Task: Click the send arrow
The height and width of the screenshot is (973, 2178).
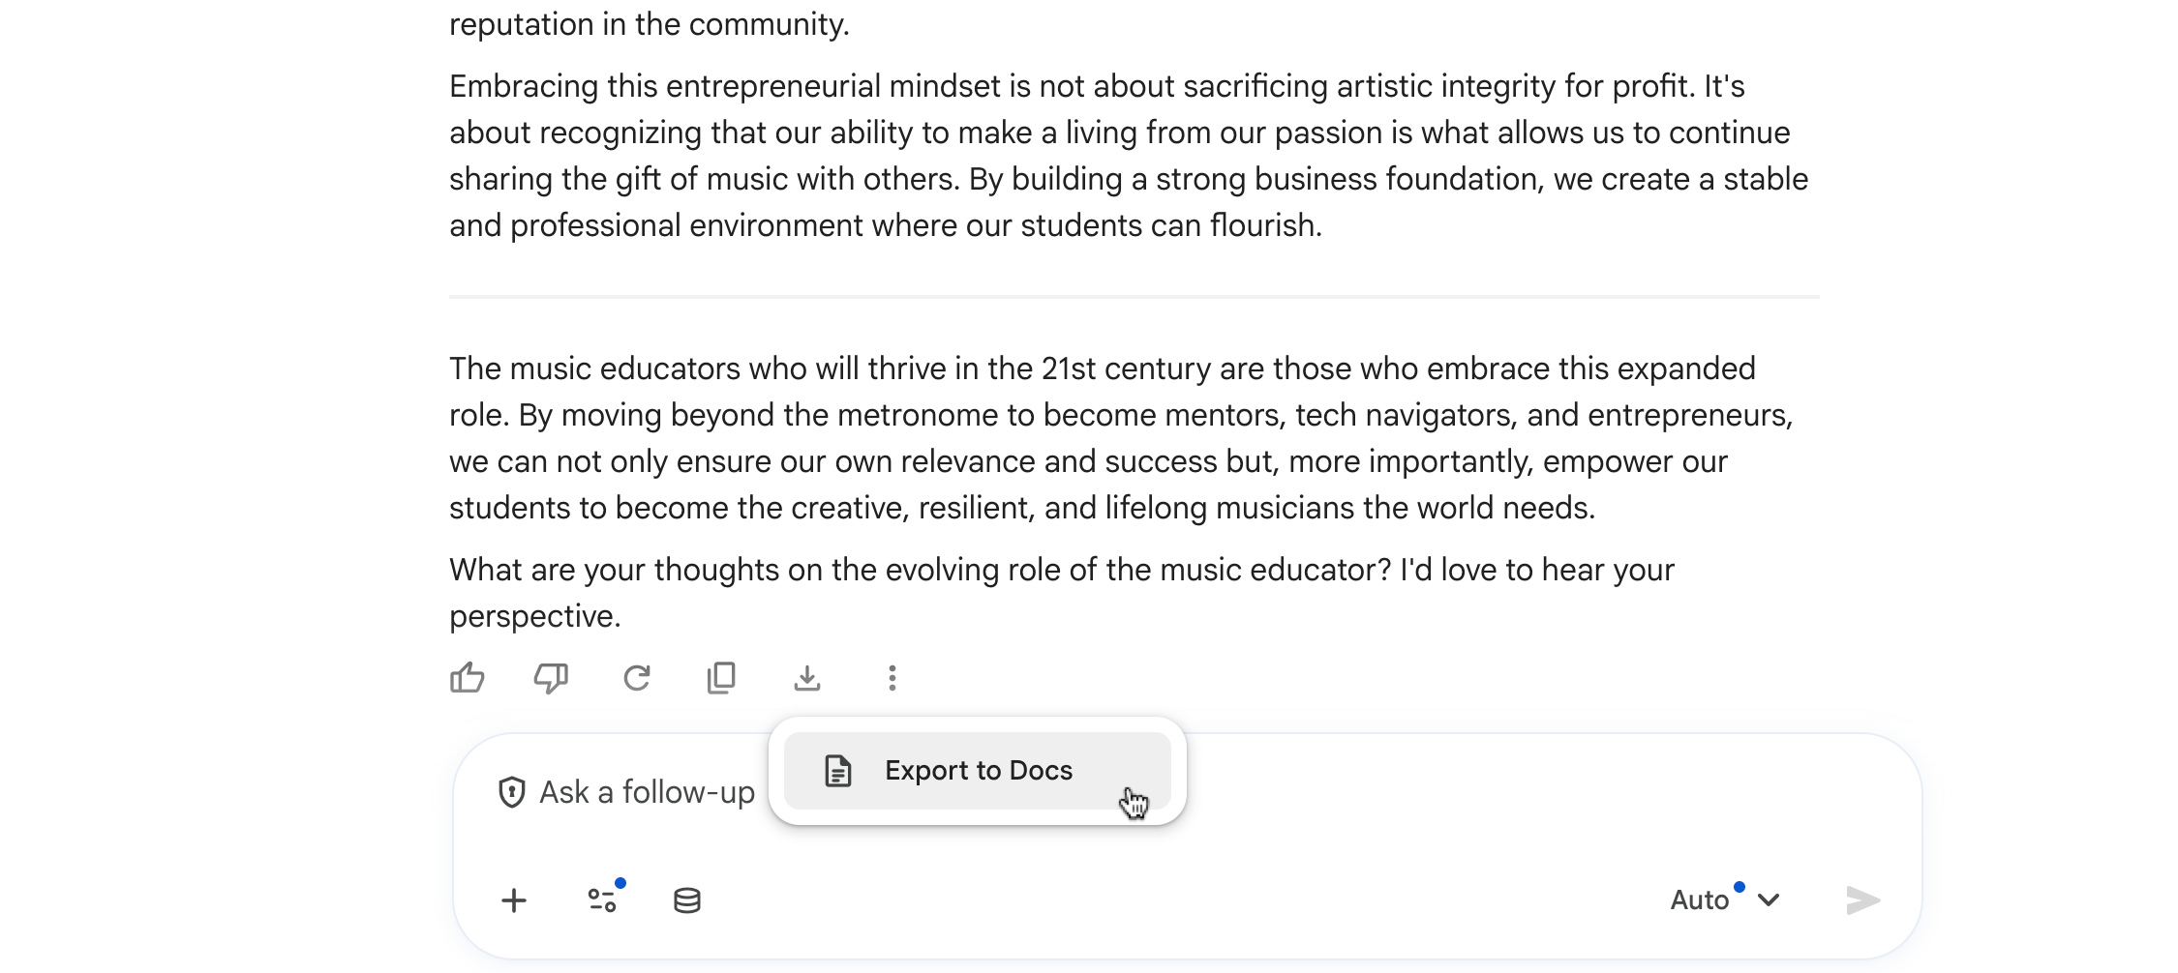Action: pos(1862,899)
